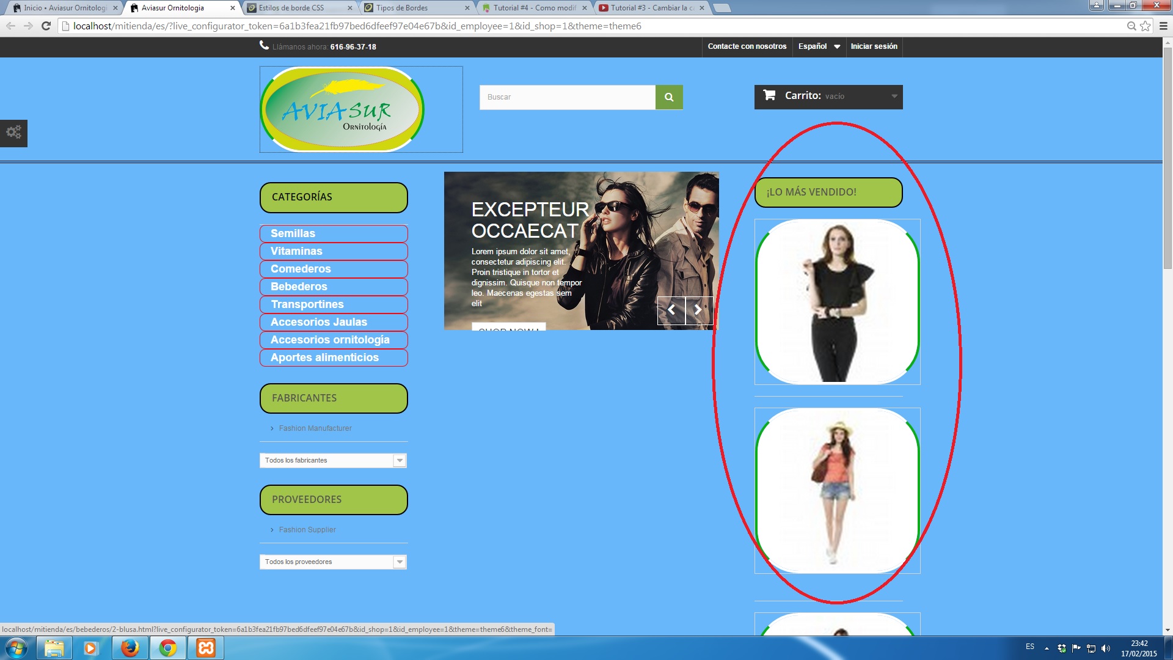Open File Explorer from taskbar
This screenshot has height=660, width=1173.
pos(54,648)
